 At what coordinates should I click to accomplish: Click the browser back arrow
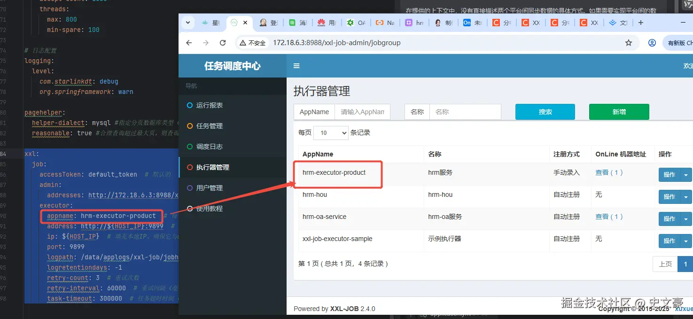click(189, 43)
